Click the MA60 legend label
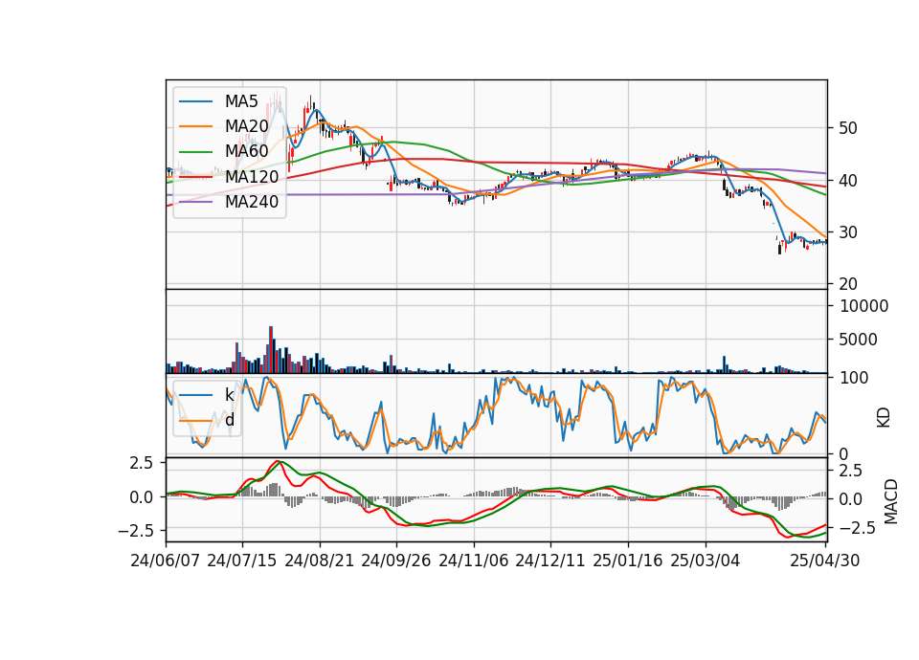The height and width of the screenshot is (660, 919). click(246, 151)
